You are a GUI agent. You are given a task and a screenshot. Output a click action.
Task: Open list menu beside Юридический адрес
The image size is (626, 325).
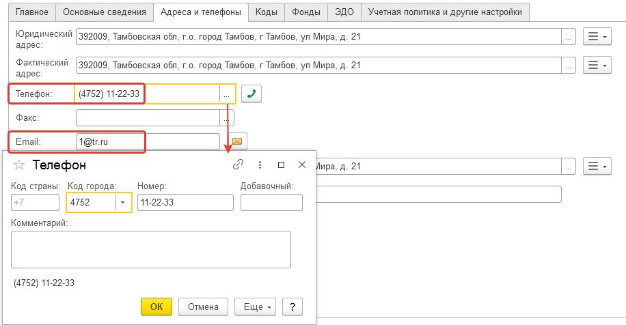pyautogui.click(x=597, y=37)
